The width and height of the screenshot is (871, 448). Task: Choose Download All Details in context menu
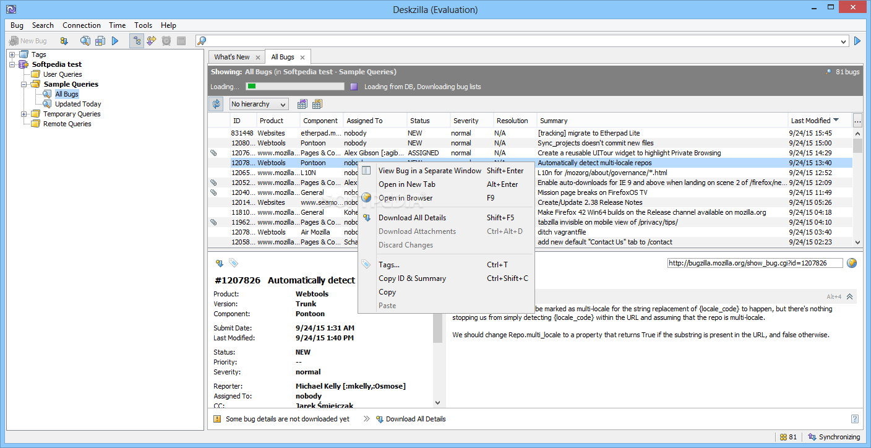[446, 218]
